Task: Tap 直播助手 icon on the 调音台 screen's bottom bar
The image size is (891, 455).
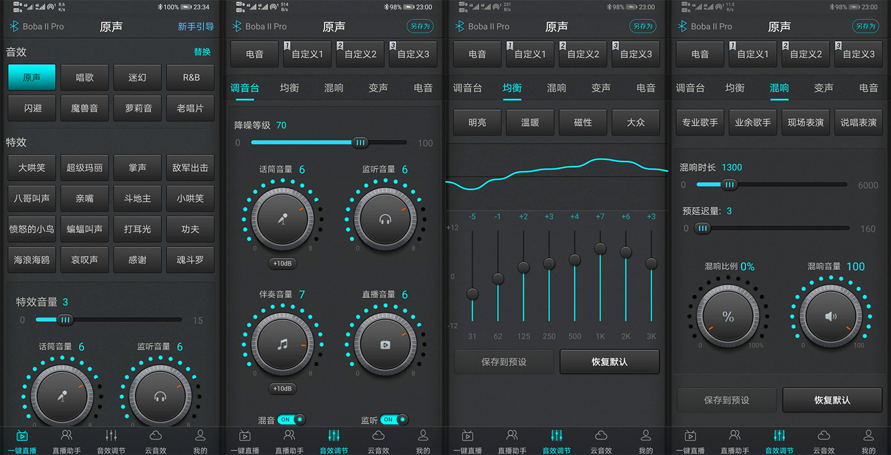Action: 289,436
